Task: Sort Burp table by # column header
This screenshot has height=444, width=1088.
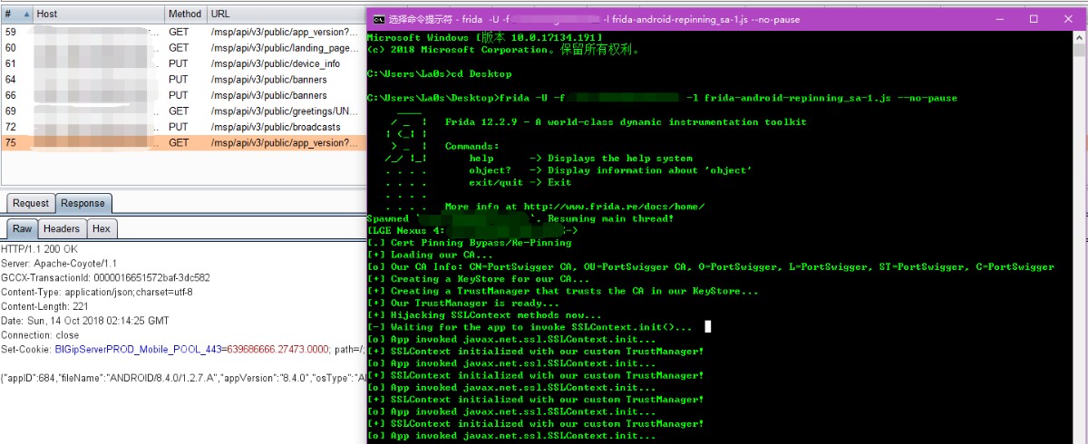Action: [16, 14]
